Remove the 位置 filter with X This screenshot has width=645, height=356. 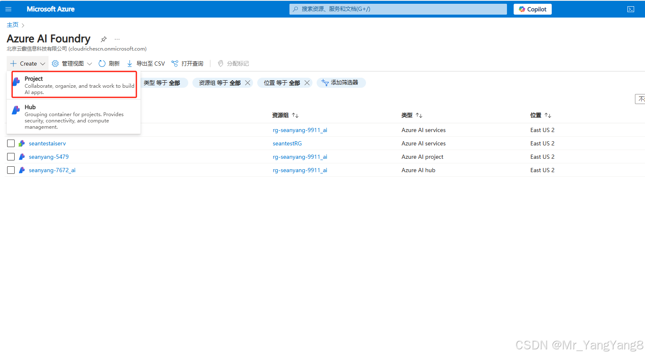[307, 83]
